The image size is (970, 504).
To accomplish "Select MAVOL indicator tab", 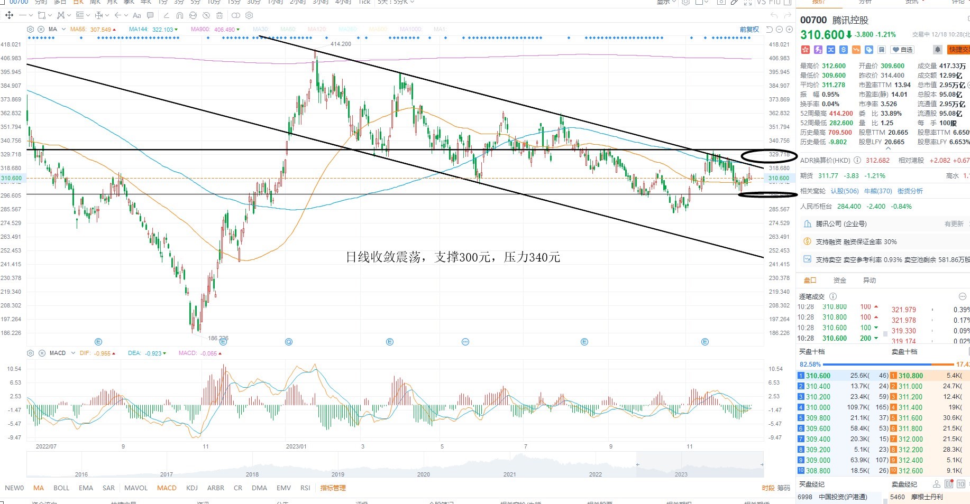I will tap(136, 488).
